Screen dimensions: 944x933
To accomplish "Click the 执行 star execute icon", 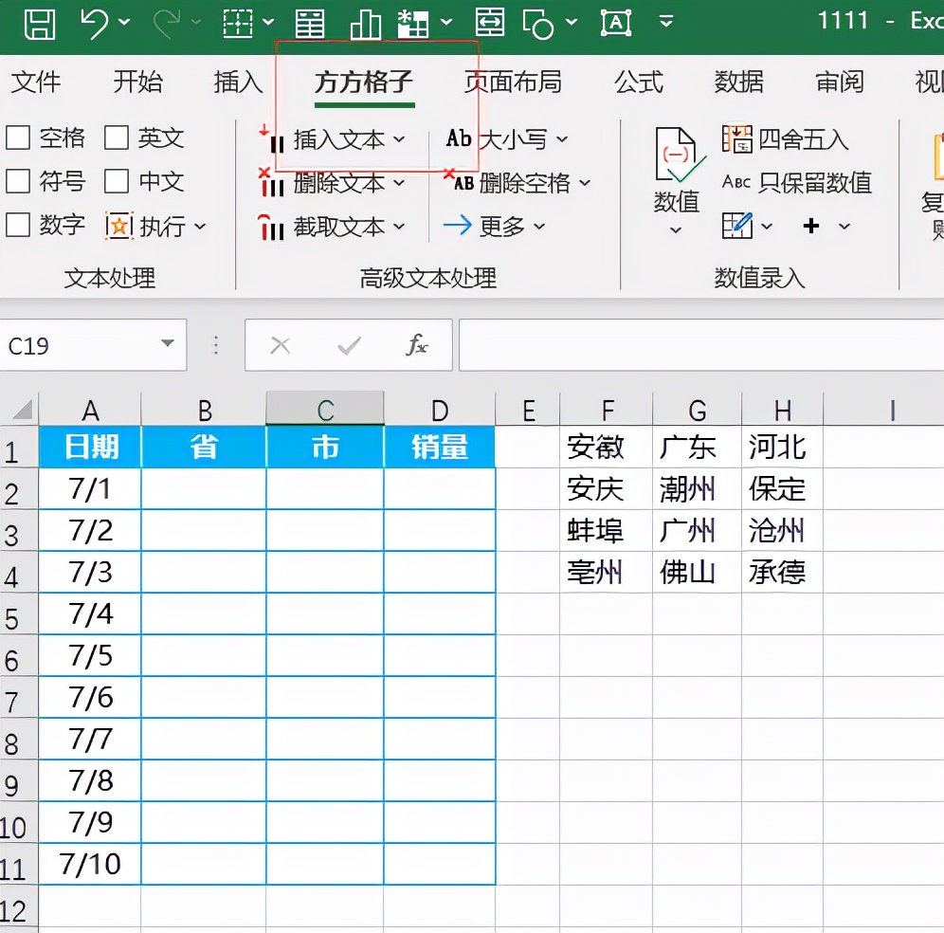I will (119, 227).
